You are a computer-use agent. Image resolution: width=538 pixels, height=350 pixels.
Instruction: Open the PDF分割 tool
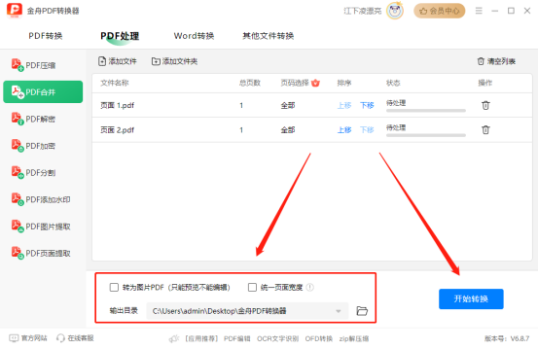coord(42,172)
